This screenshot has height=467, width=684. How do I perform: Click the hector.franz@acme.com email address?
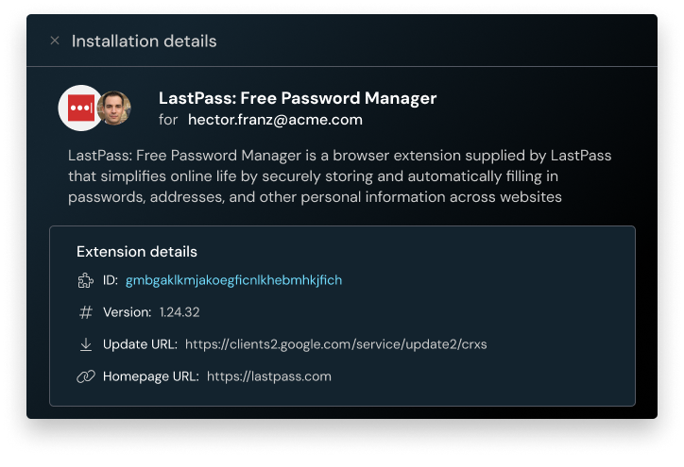(275, 120)
